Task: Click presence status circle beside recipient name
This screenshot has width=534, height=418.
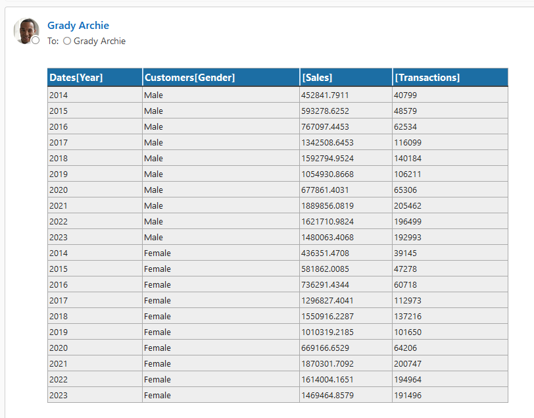Action: pos(67,41)
